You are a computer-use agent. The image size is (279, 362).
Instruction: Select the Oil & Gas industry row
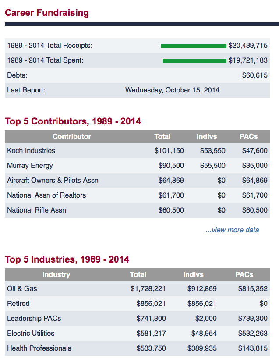coord(137,288)
